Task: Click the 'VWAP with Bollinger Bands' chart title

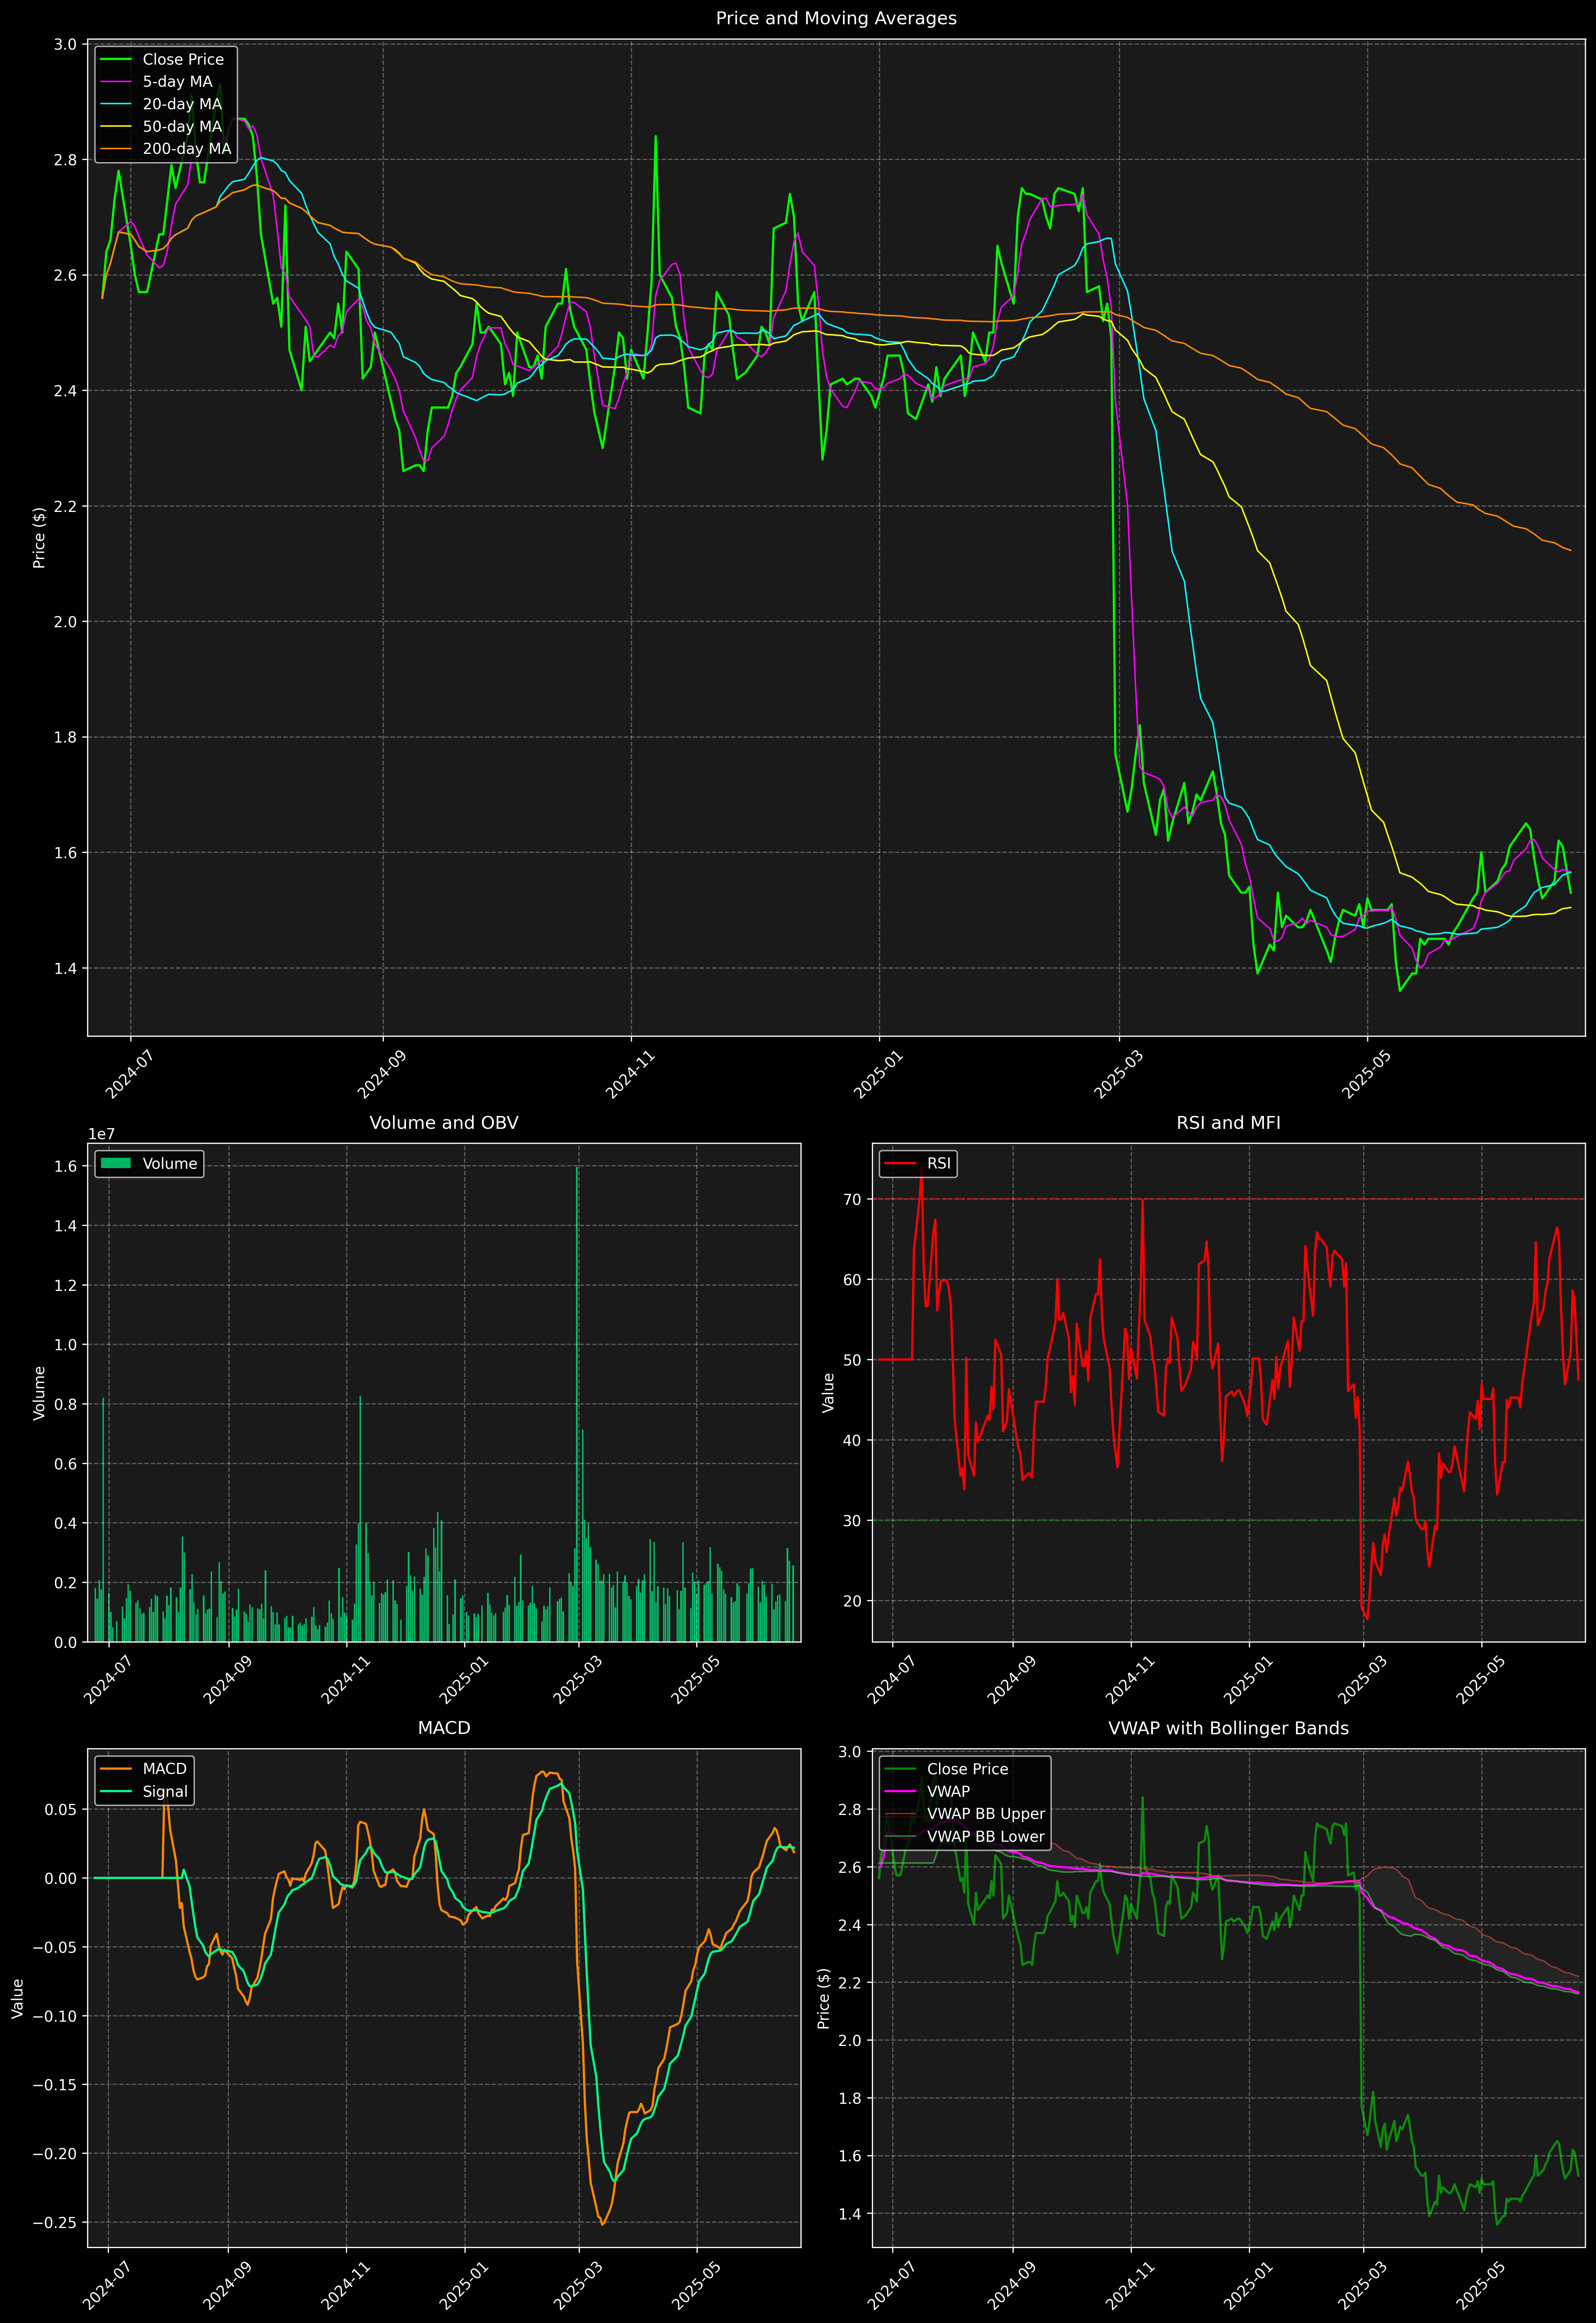Action: [1228, 1728]
